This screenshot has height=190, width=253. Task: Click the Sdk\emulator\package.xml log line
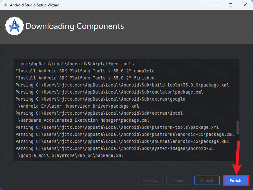click(109, 92)
